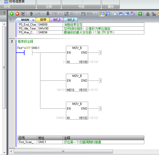
Task: Open the Insert (插入) dropdown arrow
Action: [x=78, y=14]
